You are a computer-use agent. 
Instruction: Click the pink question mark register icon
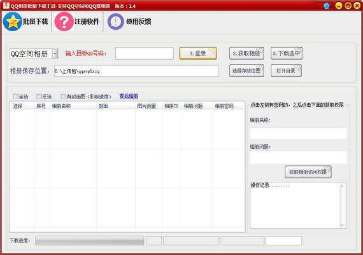coord(64,22)
